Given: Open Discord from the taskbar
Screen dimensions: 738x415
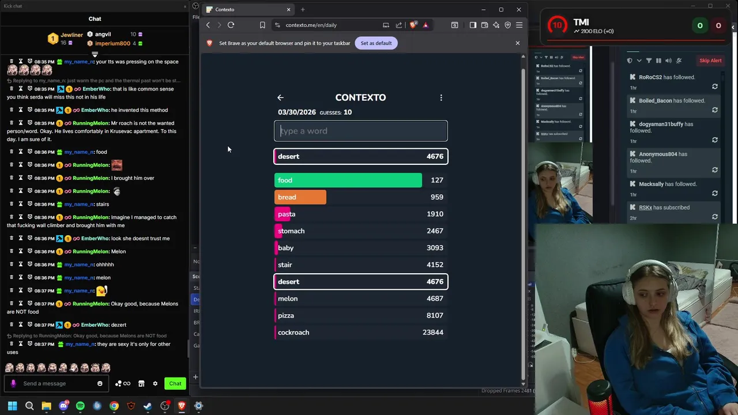Looking at the screenshot, I should point(63,406).
